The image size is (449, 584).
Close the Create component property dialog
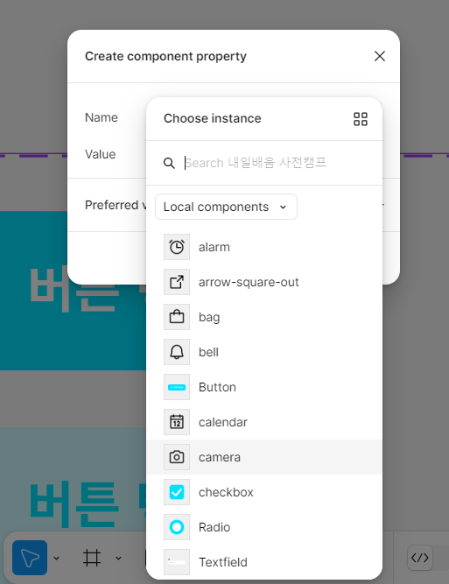380,56
